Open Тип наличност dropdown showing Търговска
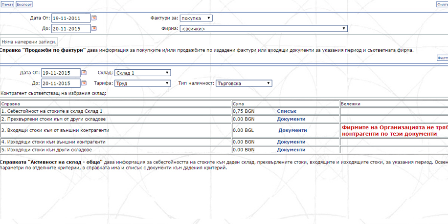Image resolution: width=448 pixels, height=224 pixels. click(244, 83)
